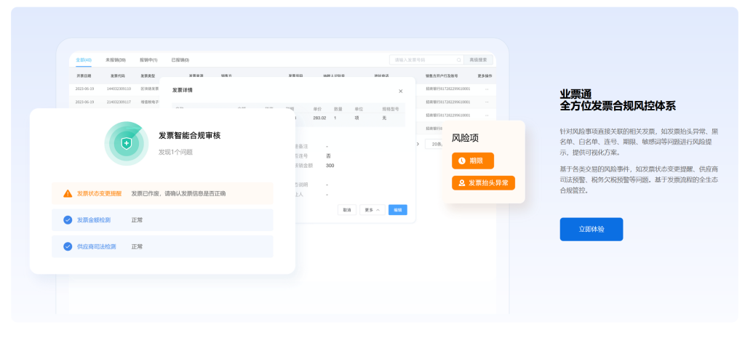Click the clock icon on 期限 tag
This screenshot has height=340, width=745.
(x=461, y=161)
